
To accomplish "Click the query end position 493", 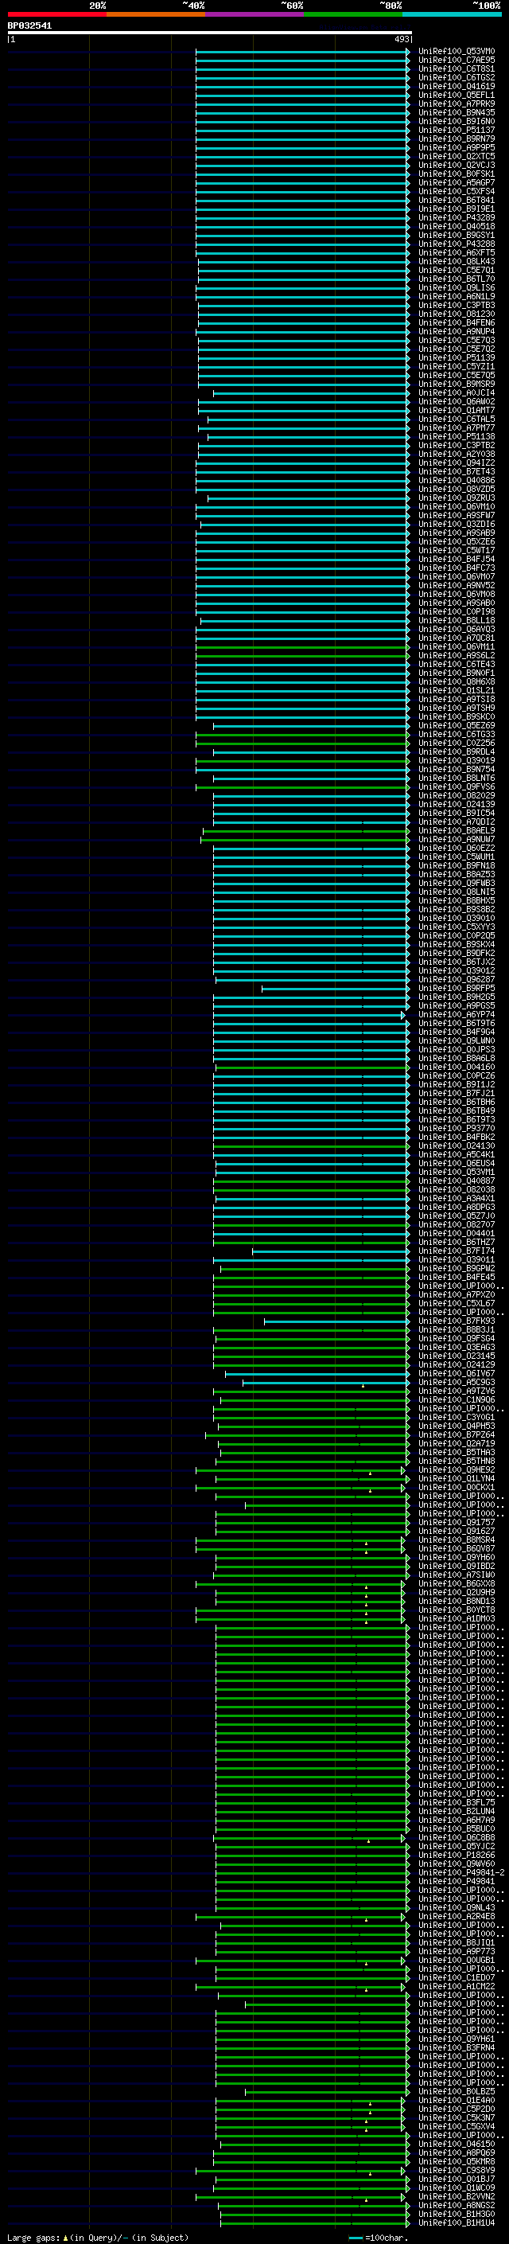I will (x=401, y=39).
